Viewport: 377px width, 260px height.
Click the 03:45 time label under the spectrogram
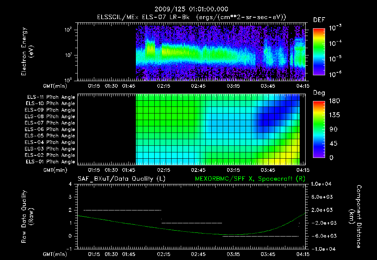(268, 86)
